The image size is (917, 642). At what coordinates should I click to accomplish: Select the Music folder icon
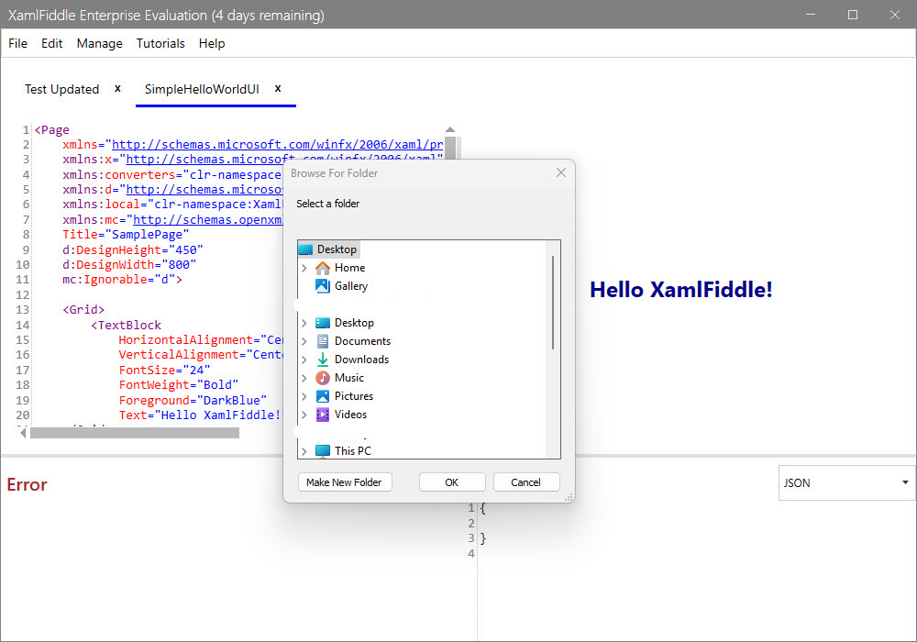pos(322,378)
